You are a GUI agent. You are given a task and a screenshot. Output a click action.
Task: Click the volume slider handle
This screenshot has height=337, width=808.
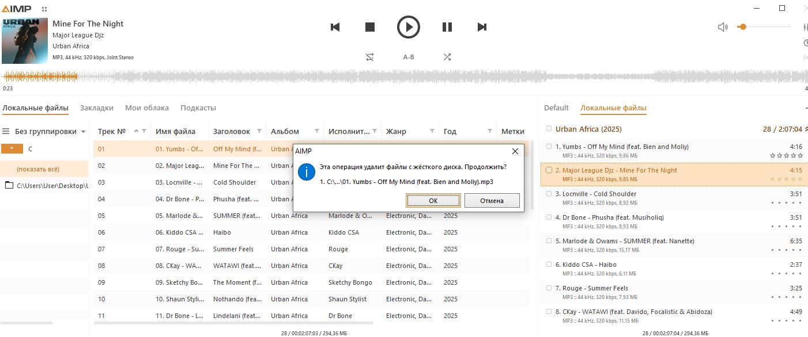[742, 26]
